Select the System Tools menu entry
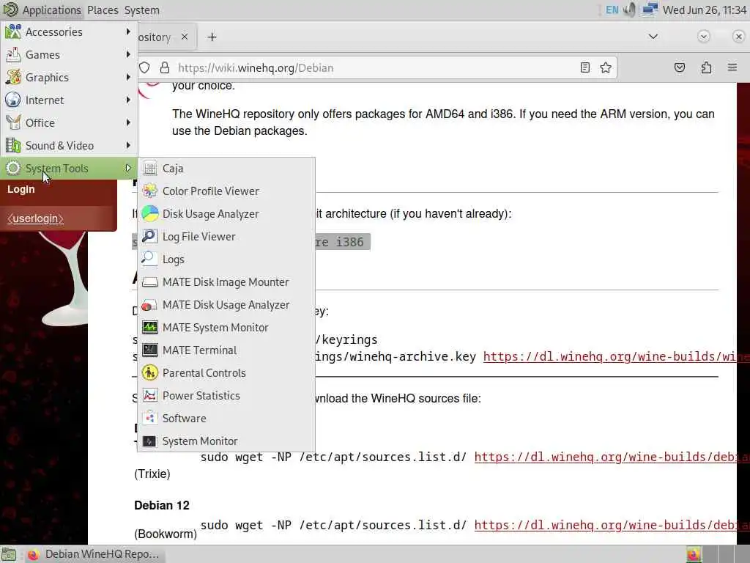750x563 pixels. click(69, 169)
